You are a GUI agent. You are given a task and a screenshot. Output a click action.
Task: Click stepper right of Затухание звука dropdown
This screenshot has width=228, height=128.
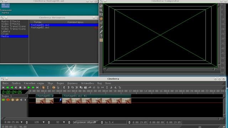[102, 122]
